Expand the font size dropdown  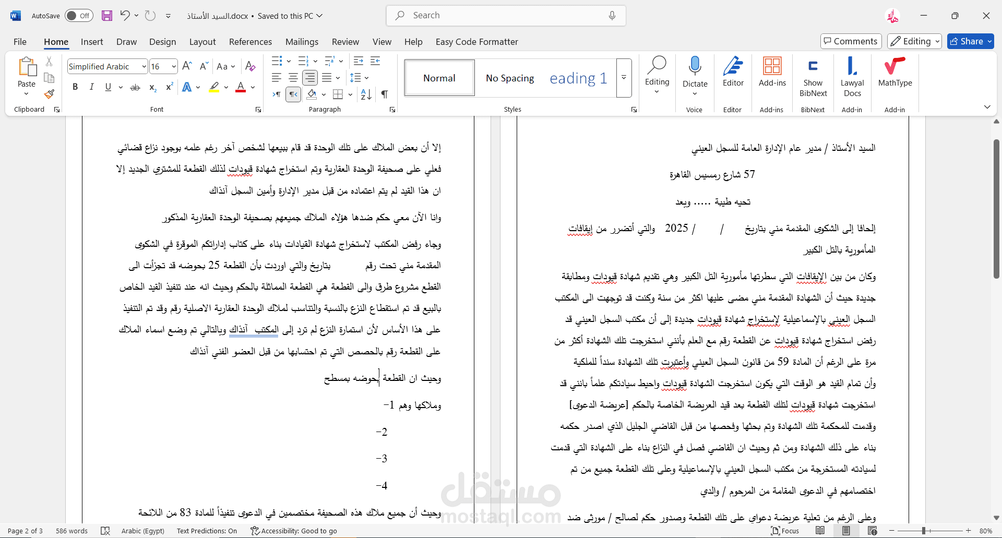click(174, 67)
